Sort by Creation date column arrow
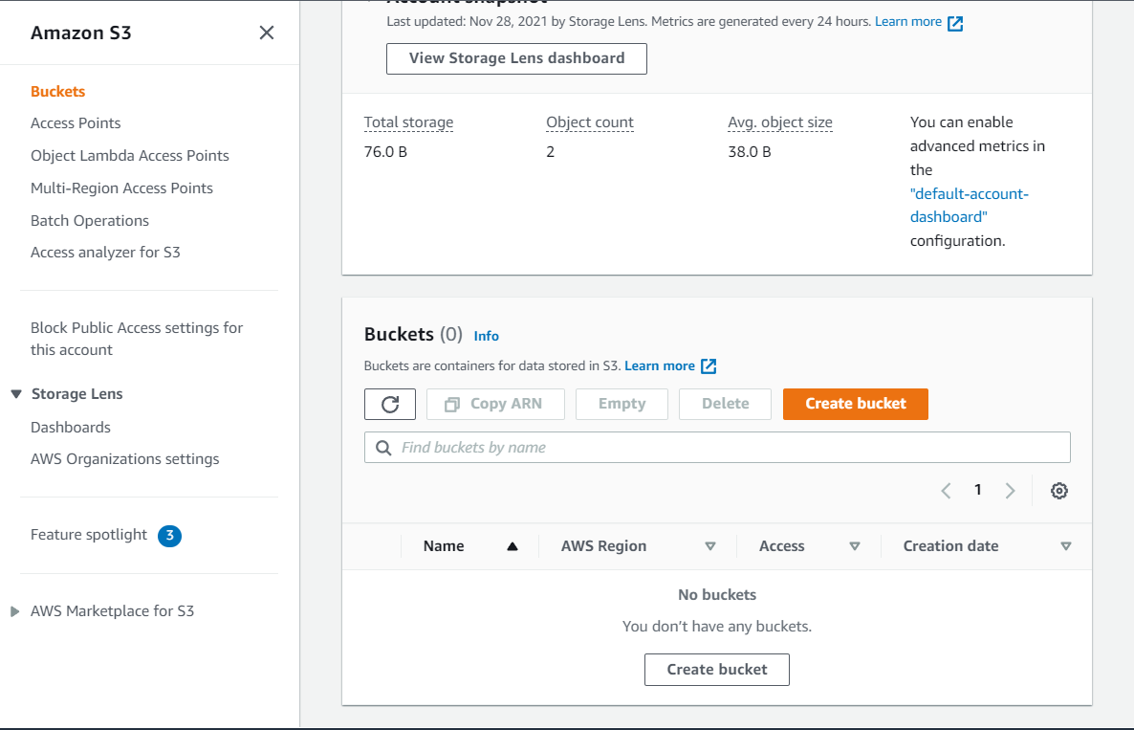This screenshot has height=730, width=1134. pos(1066,546)
